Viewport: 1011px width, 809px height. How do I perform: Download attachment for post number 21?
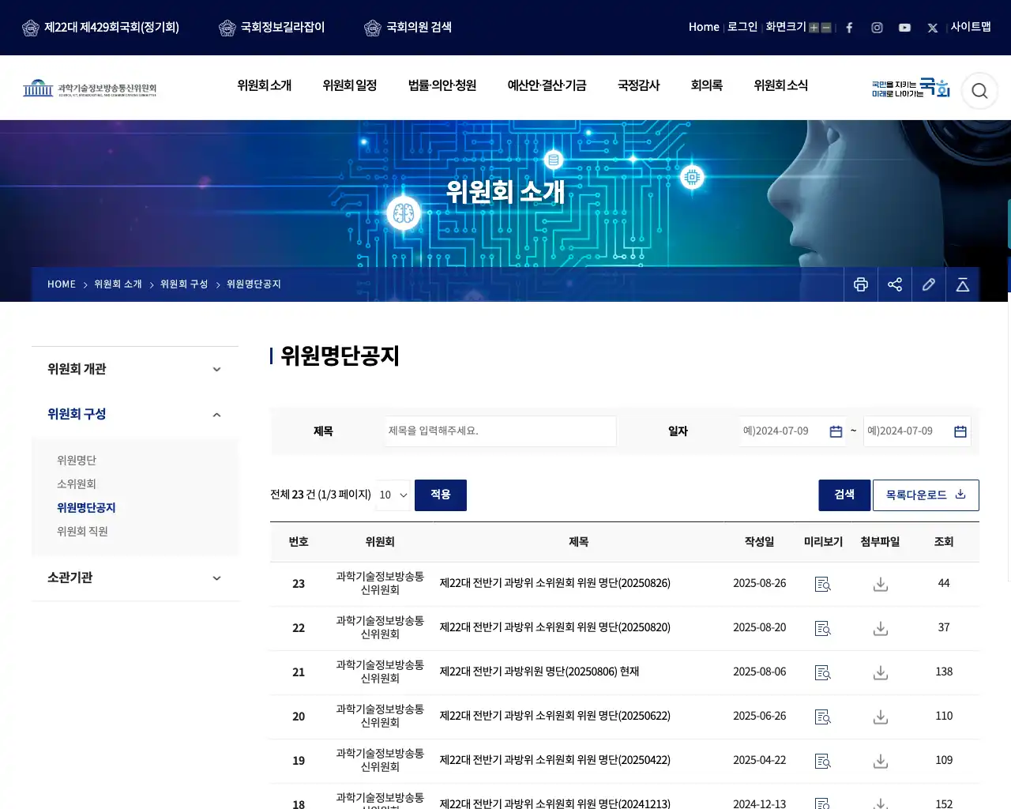[881, 672]
